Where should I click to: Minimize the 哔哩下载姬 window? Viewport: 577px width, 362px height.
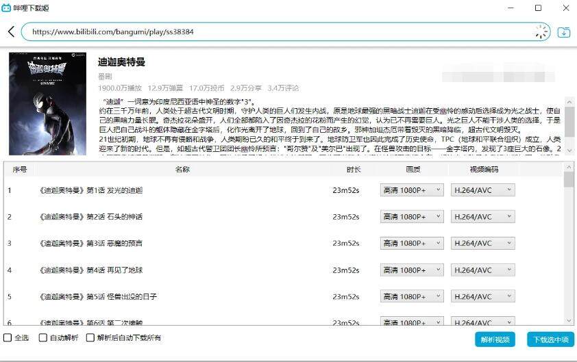[x=511, y=8]
